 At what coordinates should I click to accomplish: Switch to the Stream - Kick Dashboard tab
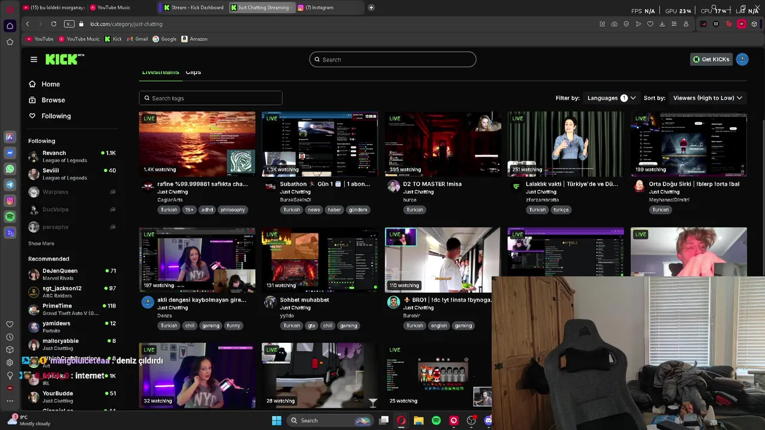click(194, 7)
